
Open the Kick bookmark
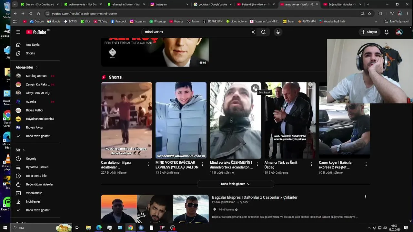[85, 22]
